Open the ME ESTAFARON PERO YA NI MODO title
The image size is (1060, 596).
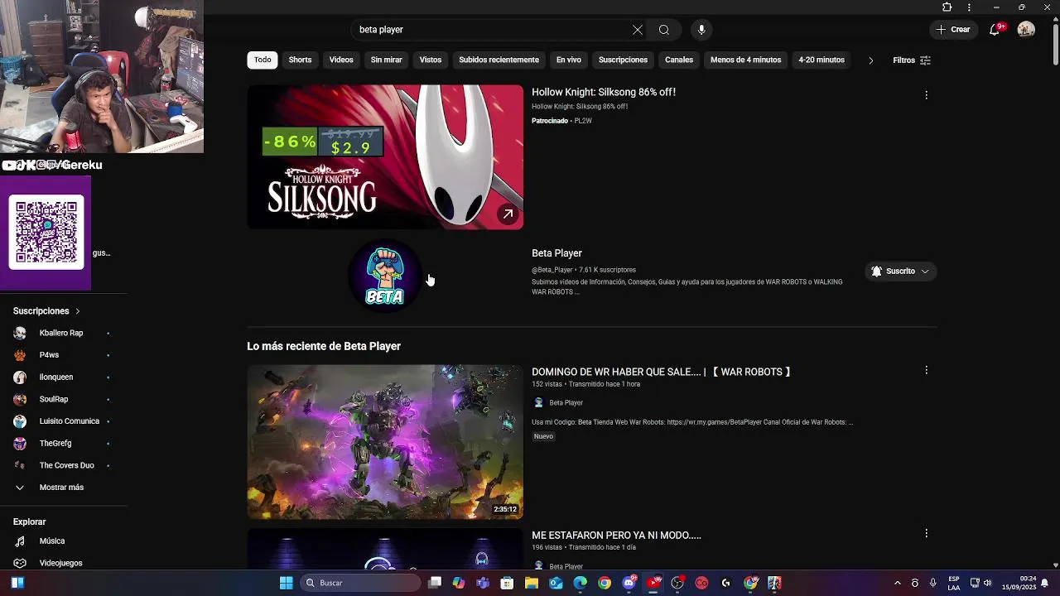616,536
